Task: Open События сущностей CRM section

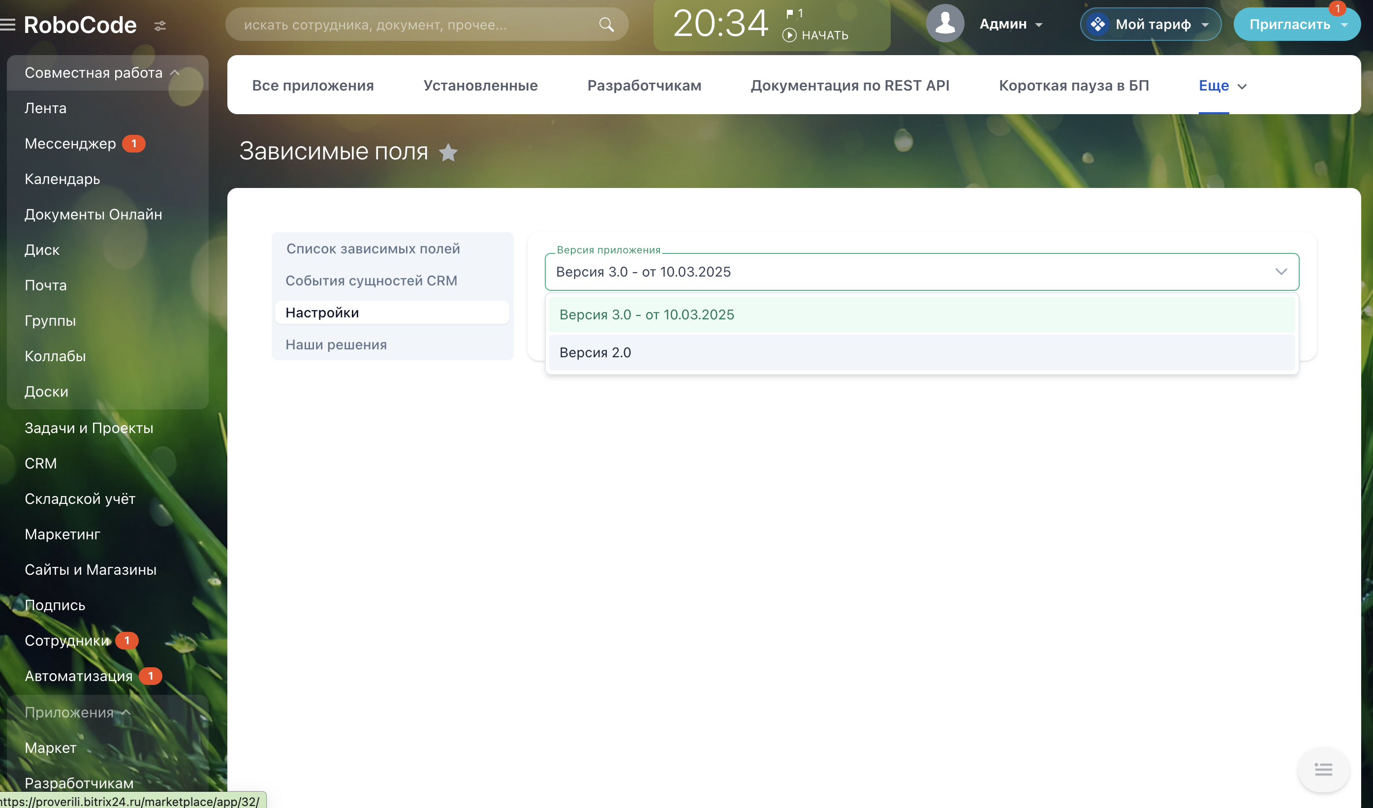Action: pyautogui.click(x=371, y=280)
